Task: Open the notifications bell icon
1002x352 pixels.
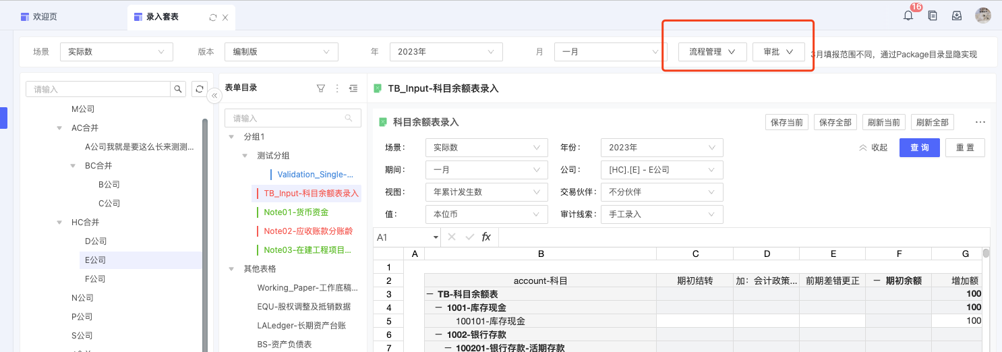Action: coord(908,16)
